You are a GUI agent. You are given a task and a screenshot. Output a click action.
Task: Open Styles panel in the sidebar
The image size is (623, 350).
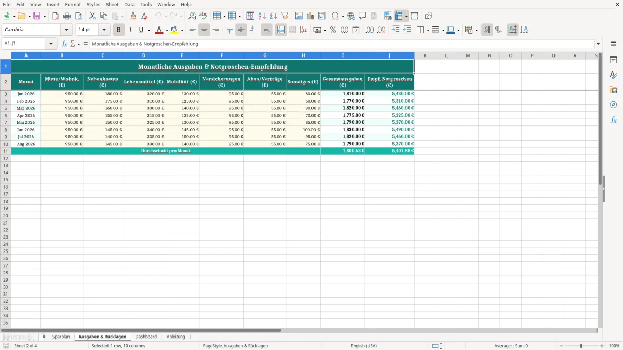click(613, 75)
